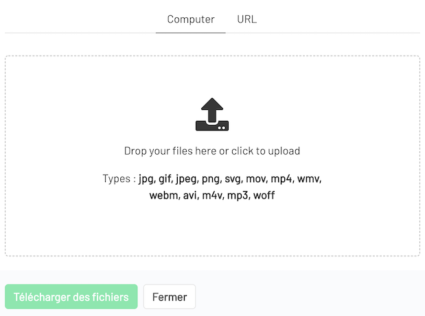This screenshot has width=425, height=316.
Task: Click the 'Types :' label in drop zone
Action: (x=119, y=179)
